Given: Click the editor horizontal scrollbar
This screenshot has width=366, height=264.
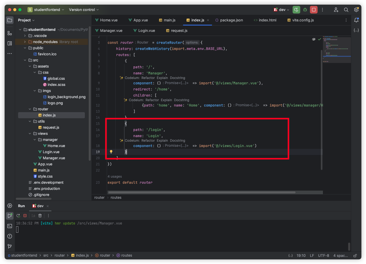Looking at the screenshot, I should [201, 192].
